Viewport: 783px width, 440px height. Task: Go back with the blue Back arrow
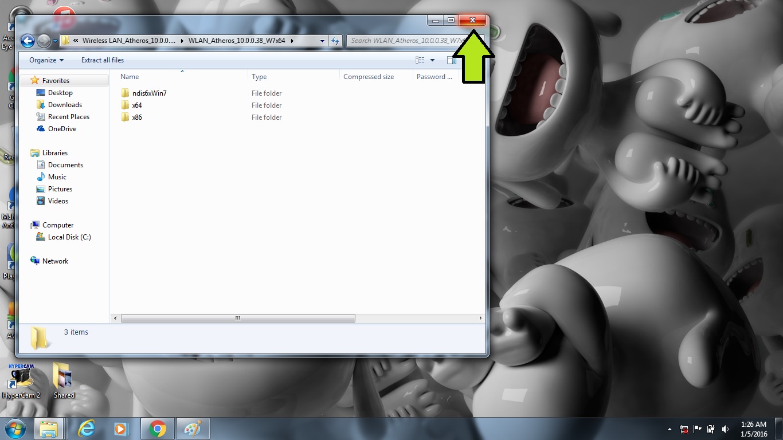point(28,41)
